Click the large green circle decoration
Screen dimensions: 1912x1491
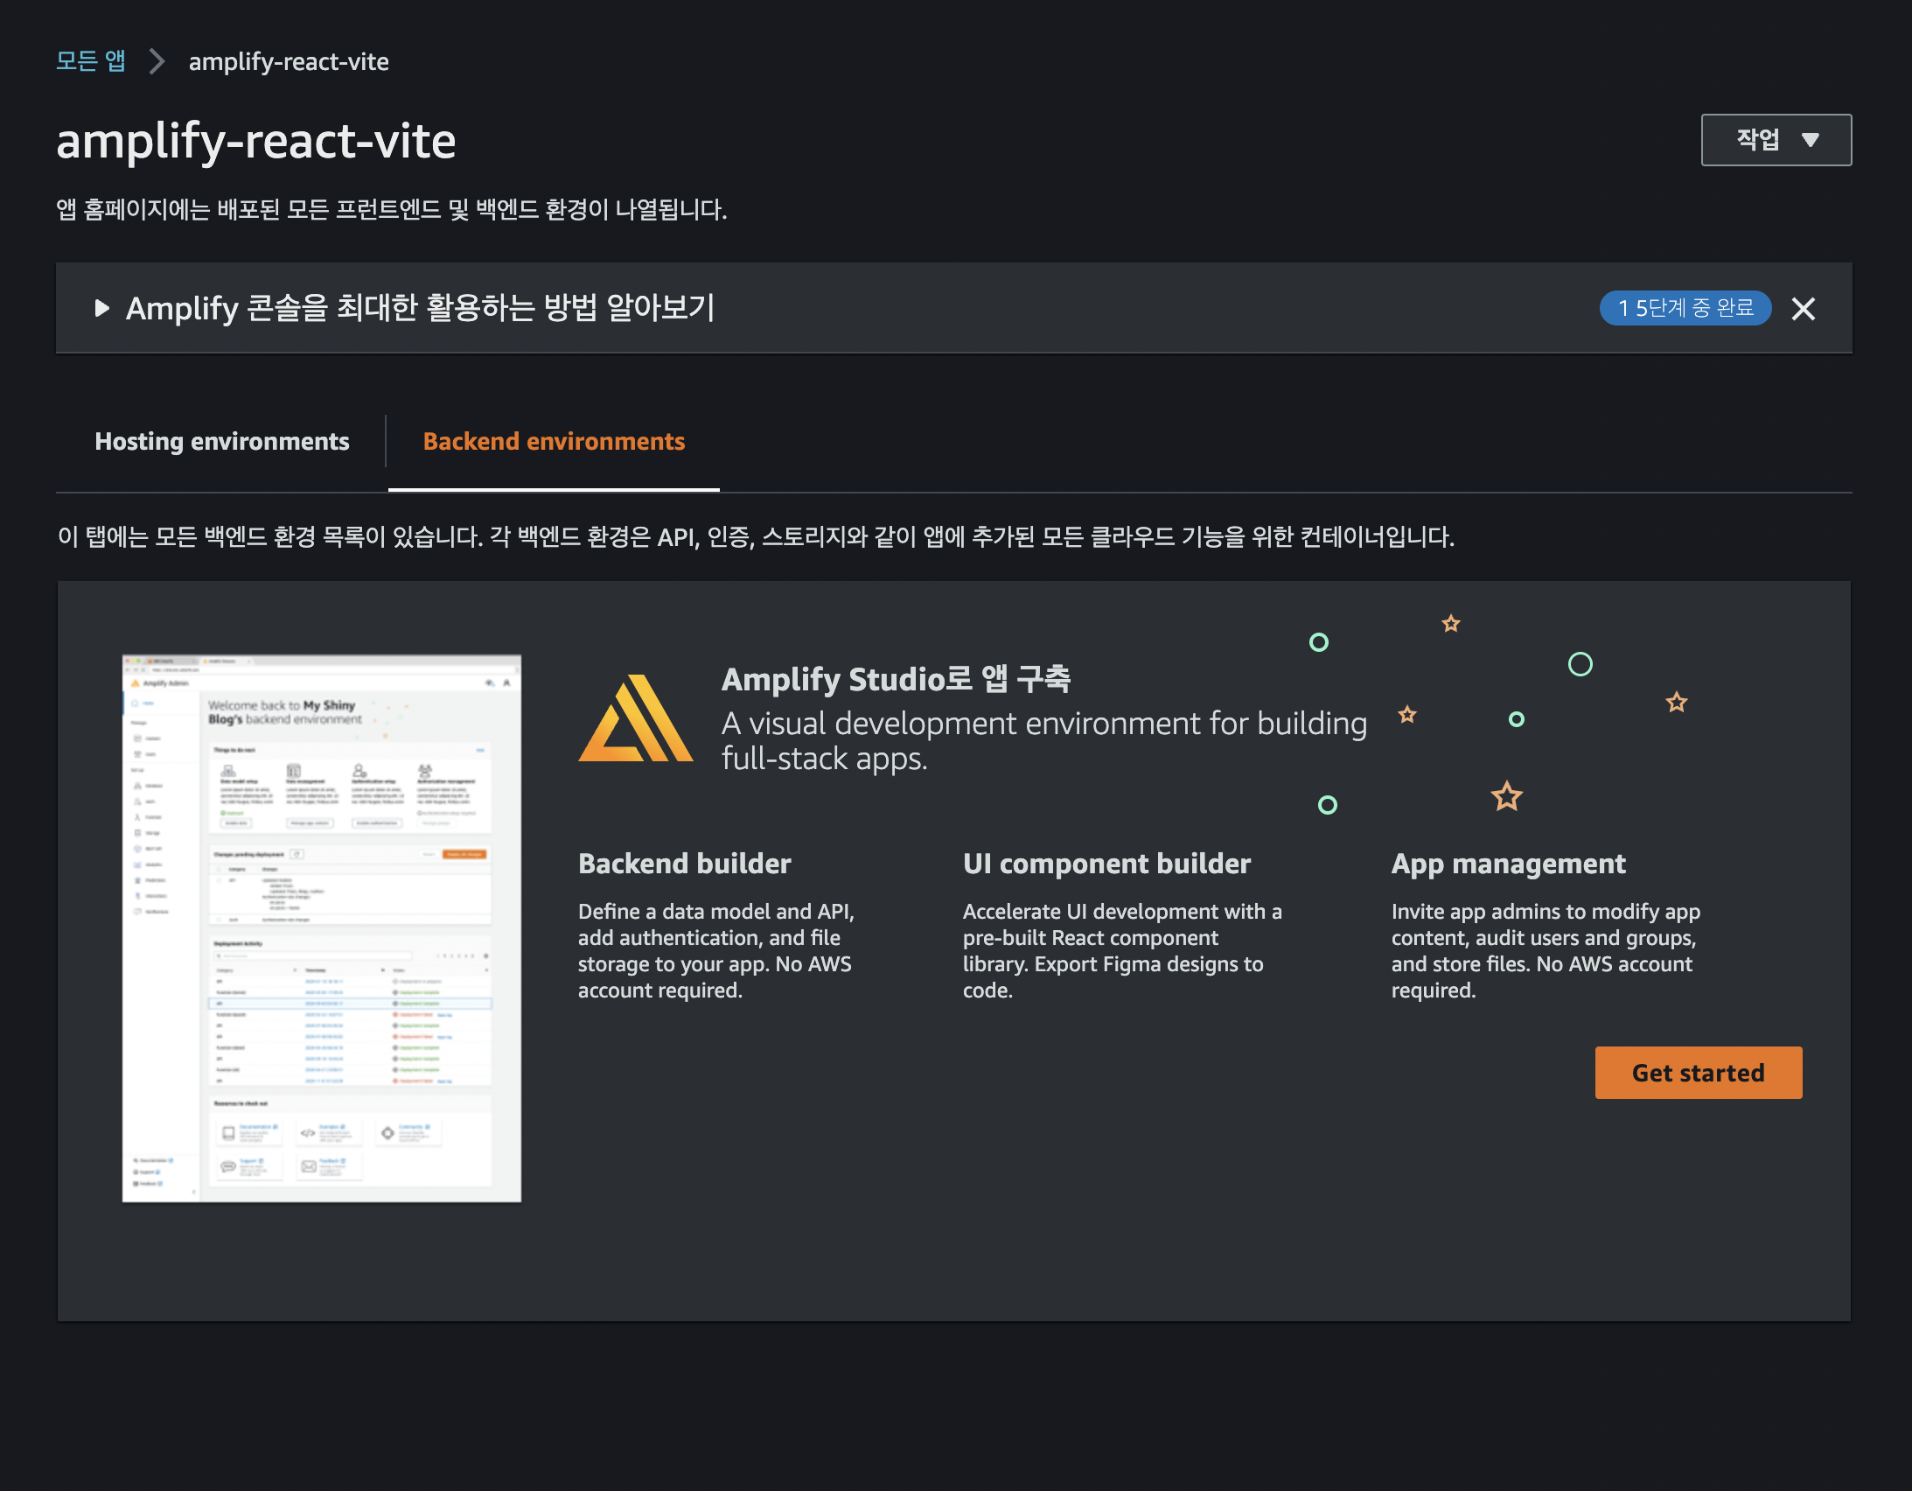1580,664
